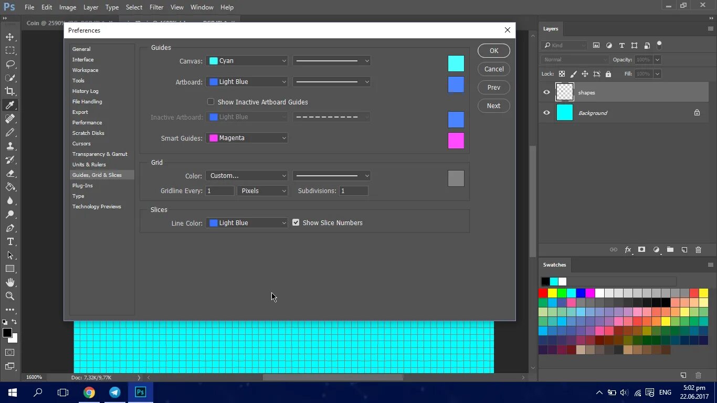Open the Slices Line Color dropdown
This screenshot has width=717, height=403.
coord(247,223)
